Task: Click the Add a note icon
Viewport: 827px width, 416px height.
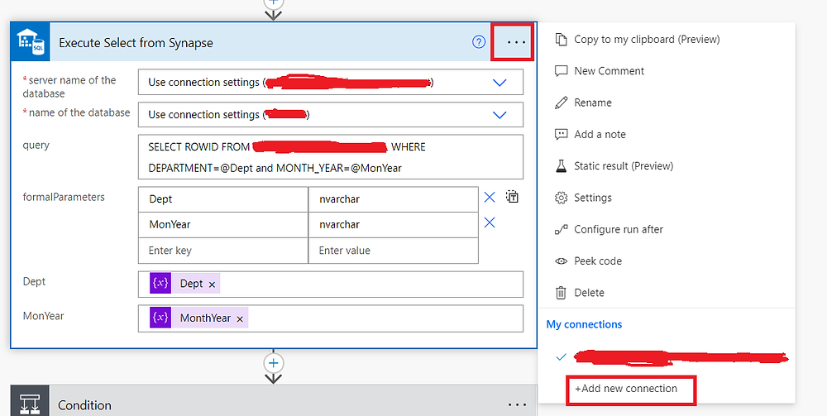Action: click(x=562, y=135)
